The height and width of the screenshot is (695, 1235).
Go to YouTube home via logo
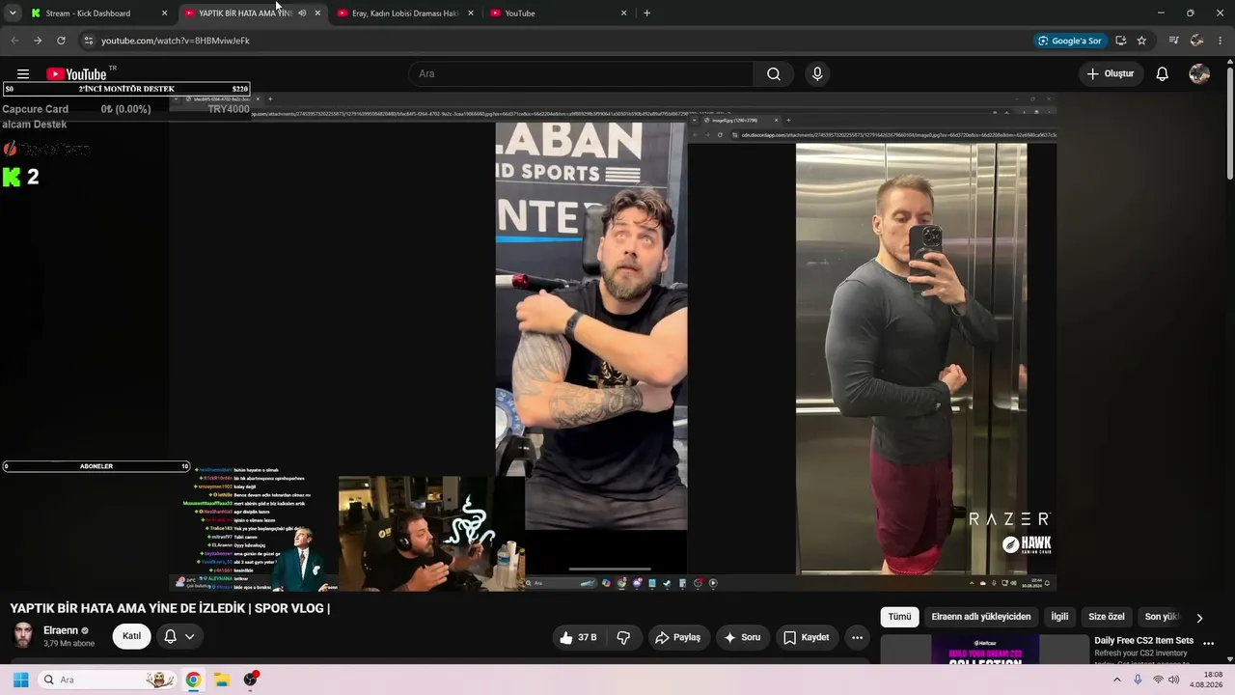click(x=76, y=74)
